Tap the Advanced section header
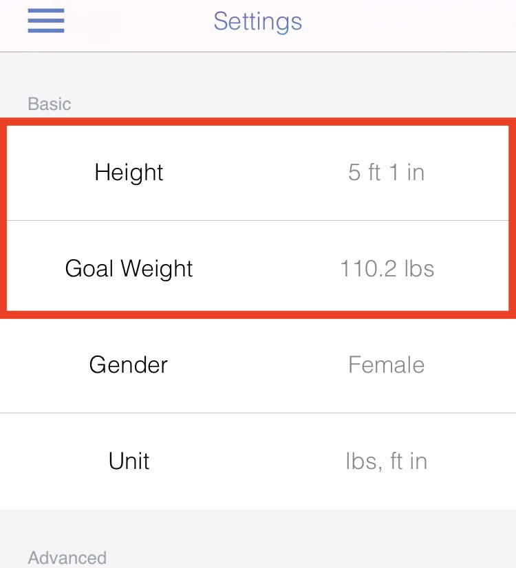Viewport: 516px width, 568px height. click(67, 558)
